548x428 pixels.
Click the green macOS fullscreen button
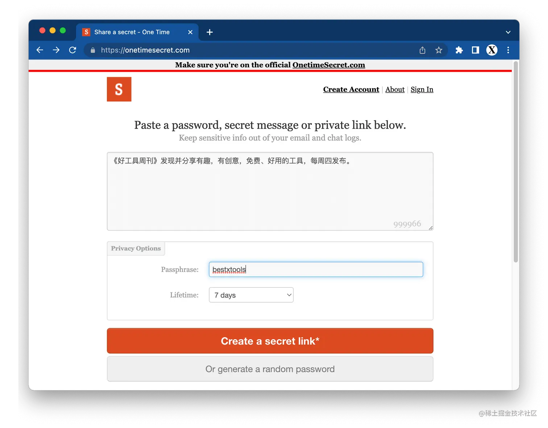coord(63,30)
